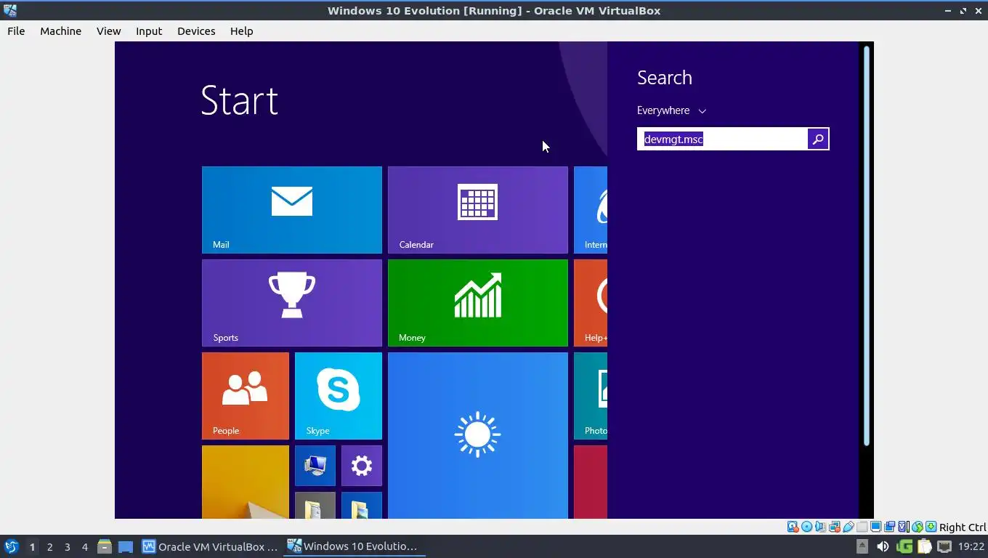Click the 19:22 clock
The width and height of the screenshot is (988, 558).
[x=971, y=546]
